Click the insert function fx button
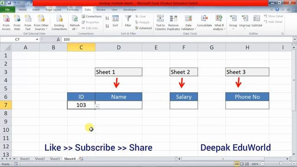297x167 pixels. point(58,39)
